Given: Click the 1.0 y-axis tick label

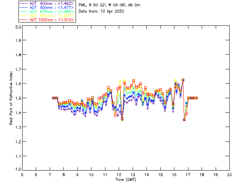Looking at the screenshot, I should tap(18, 169).
